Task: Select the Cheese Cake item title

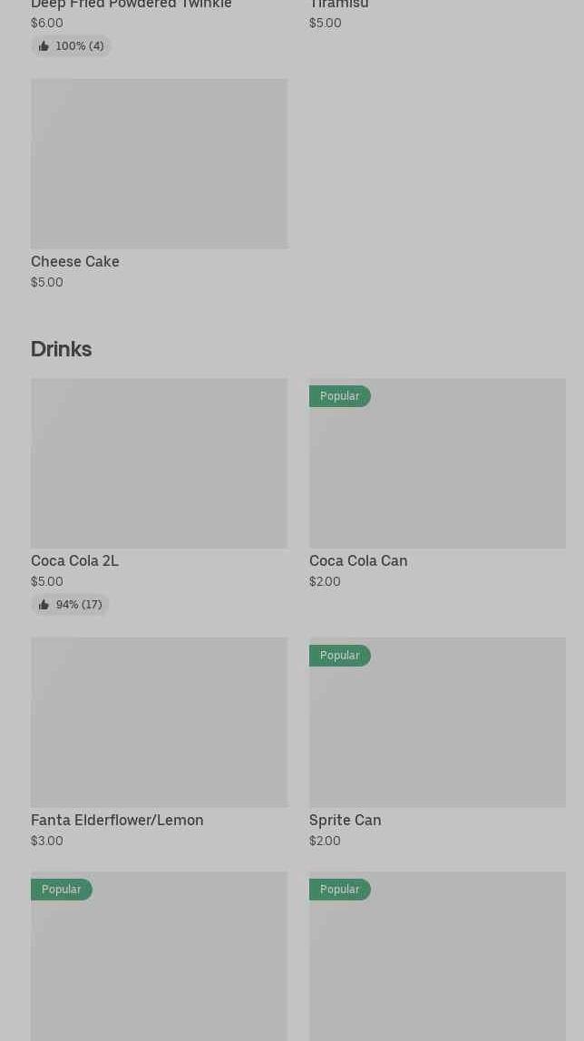Action: (75, 261)
